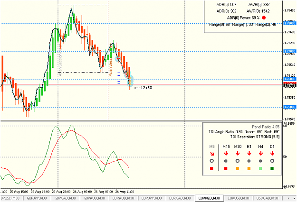Image resolution: width=297 pixels, height=202 pixels.
Task: Click the M15 timeframe label in panel
Action: click(226, 147)
